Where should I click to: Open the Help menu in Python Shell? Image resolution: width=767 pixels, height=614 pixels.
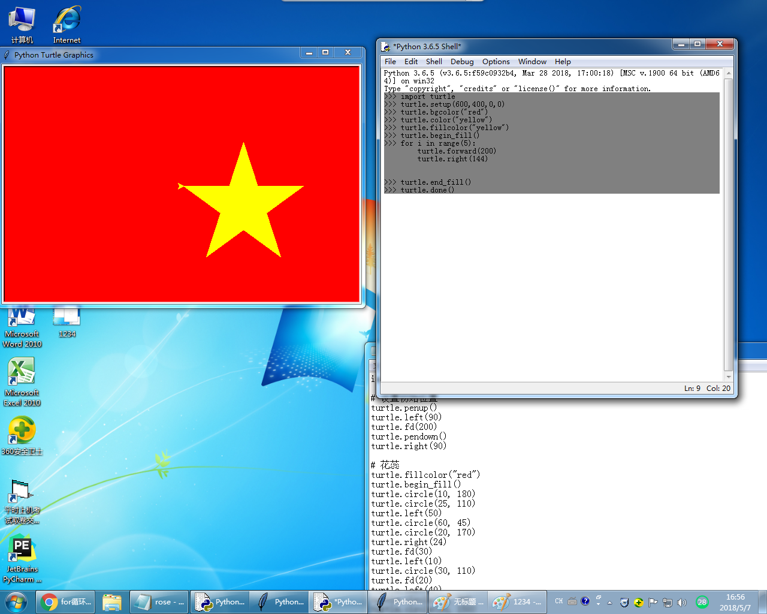(x=563, y=62)
